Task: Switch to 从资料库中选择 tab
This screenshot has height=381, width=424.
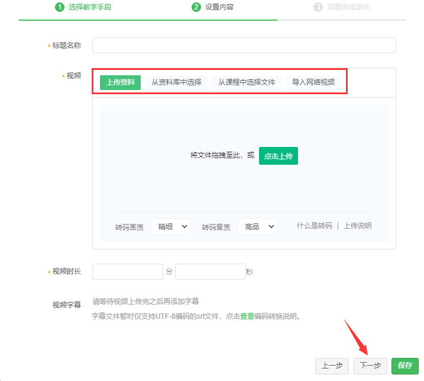Action: pos(176,82)
